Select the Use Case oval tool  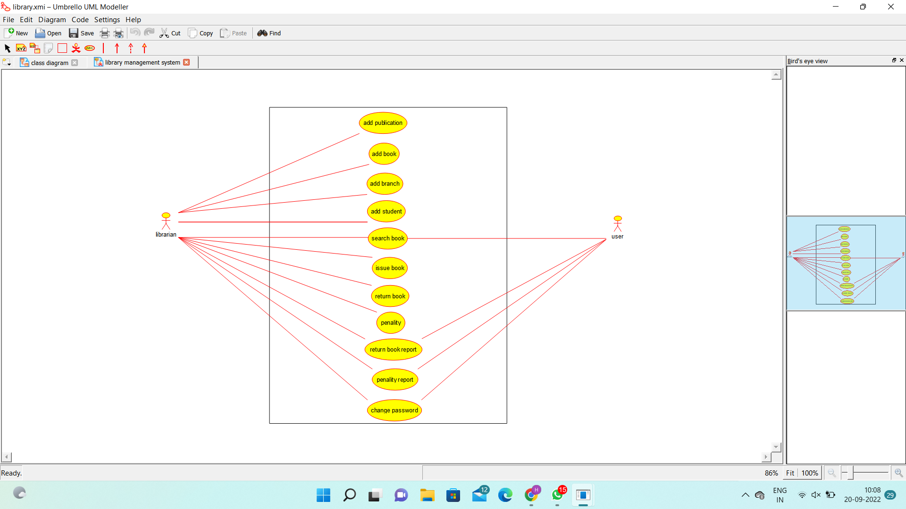(x=90, y=48)
